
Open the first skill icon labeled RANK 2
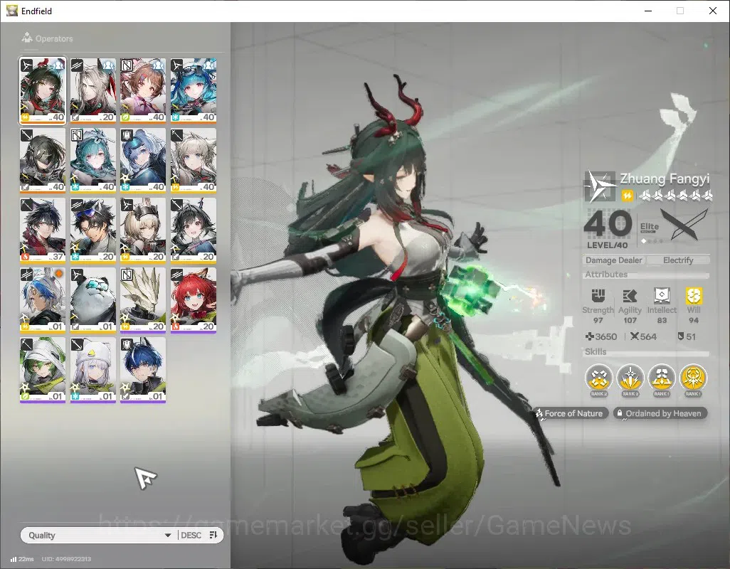click(x=598, y=378)
